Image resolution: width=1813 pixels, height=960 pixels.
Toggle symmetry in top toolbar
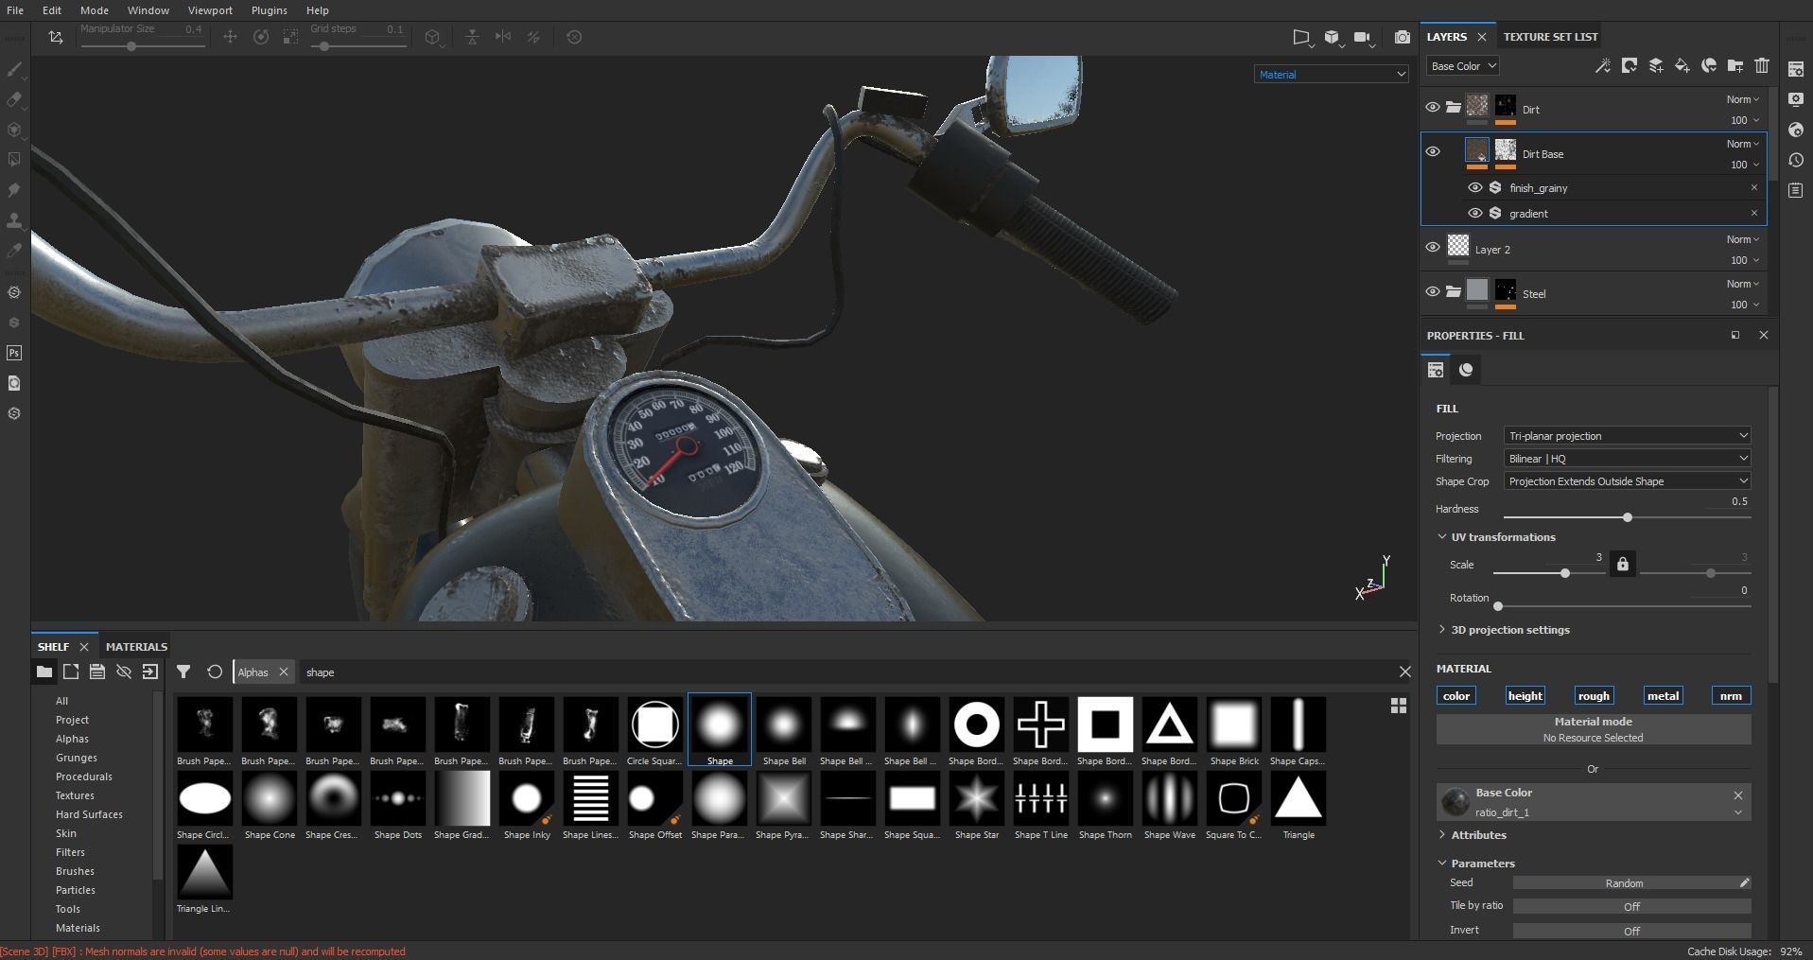(503, 37)
